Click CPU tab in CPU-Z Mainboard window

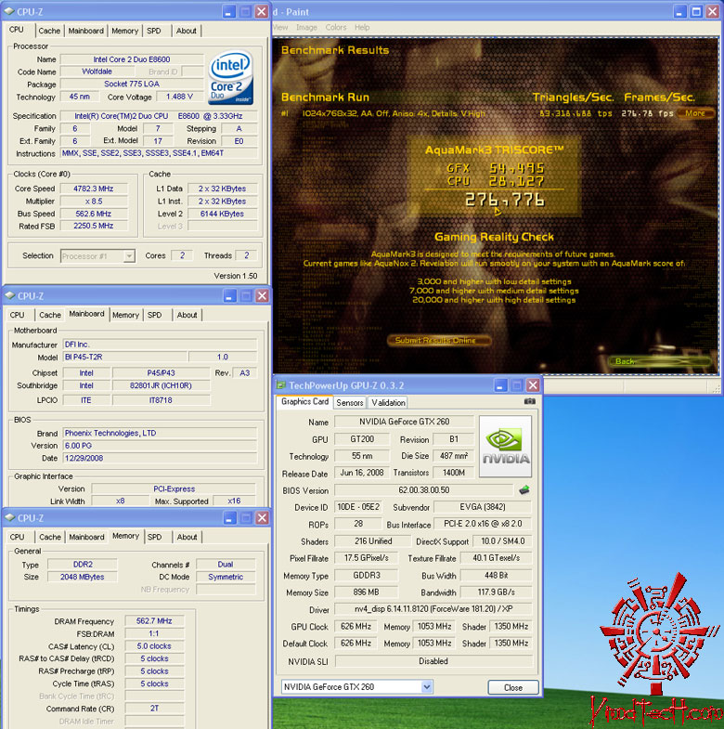pos(18,315)
